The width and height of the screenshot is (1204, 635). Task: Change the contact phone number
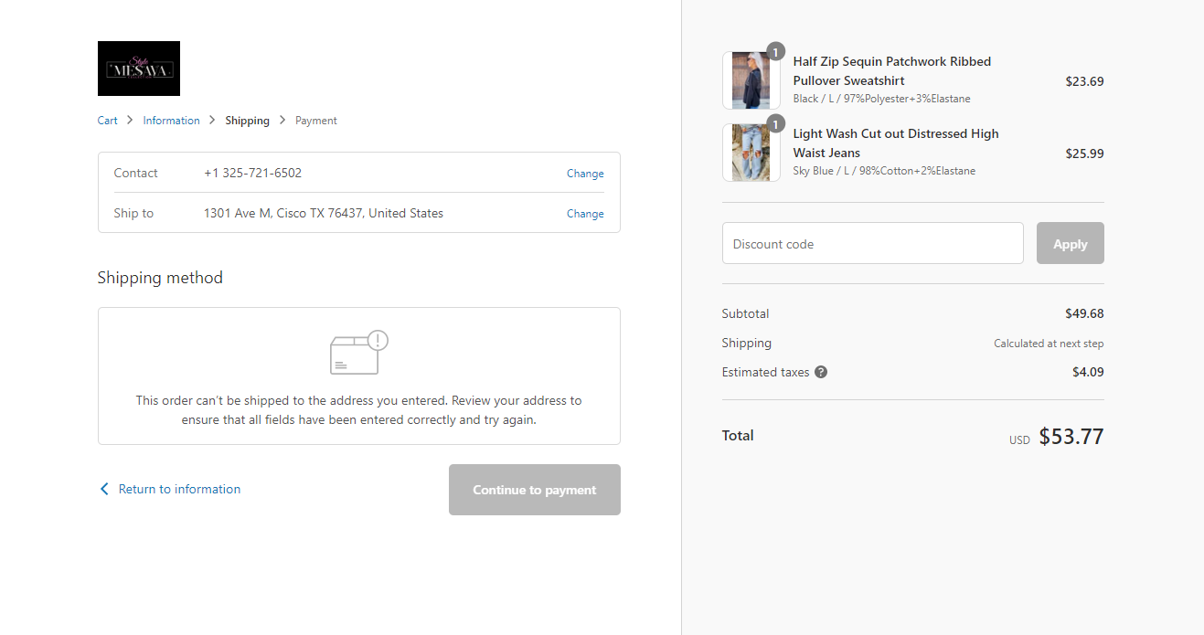tap(585, 174)
